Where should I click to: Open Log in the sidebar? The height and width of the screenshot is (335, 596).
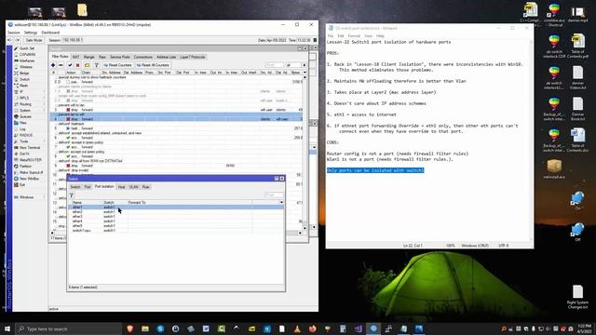click(22, 129)
